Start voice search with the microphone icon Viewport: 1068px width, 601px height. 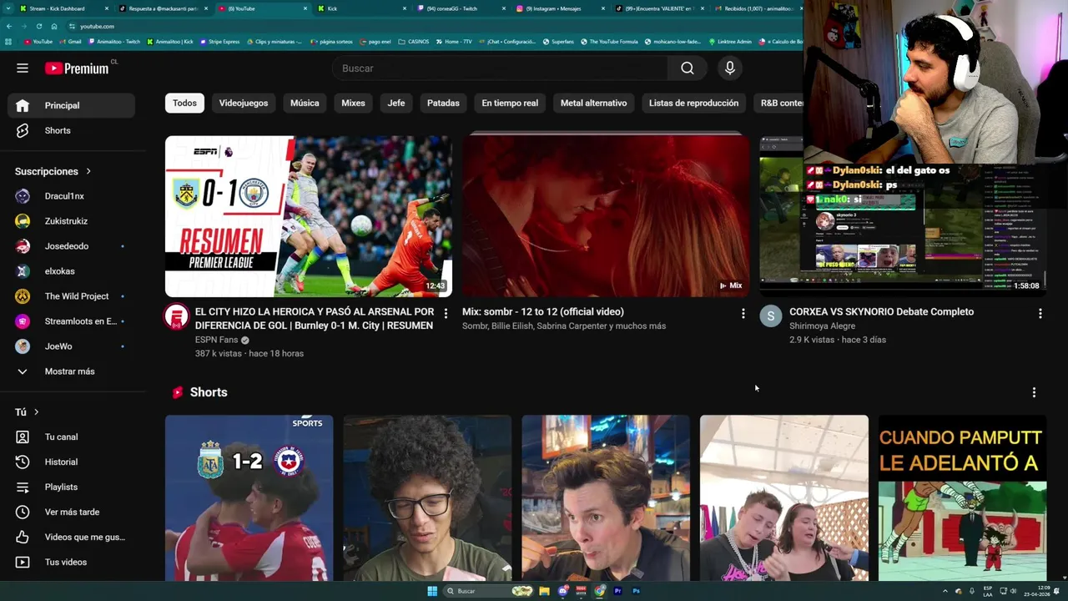tap(730, 68)
